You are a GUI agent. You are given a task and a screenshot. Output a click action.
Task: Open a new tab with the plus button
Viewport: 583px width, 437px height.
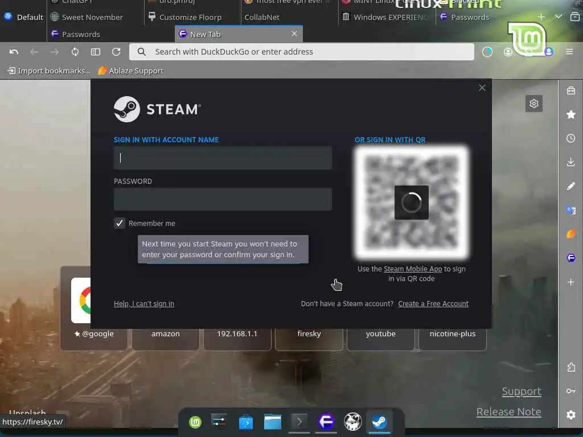[x=541, y=17]
